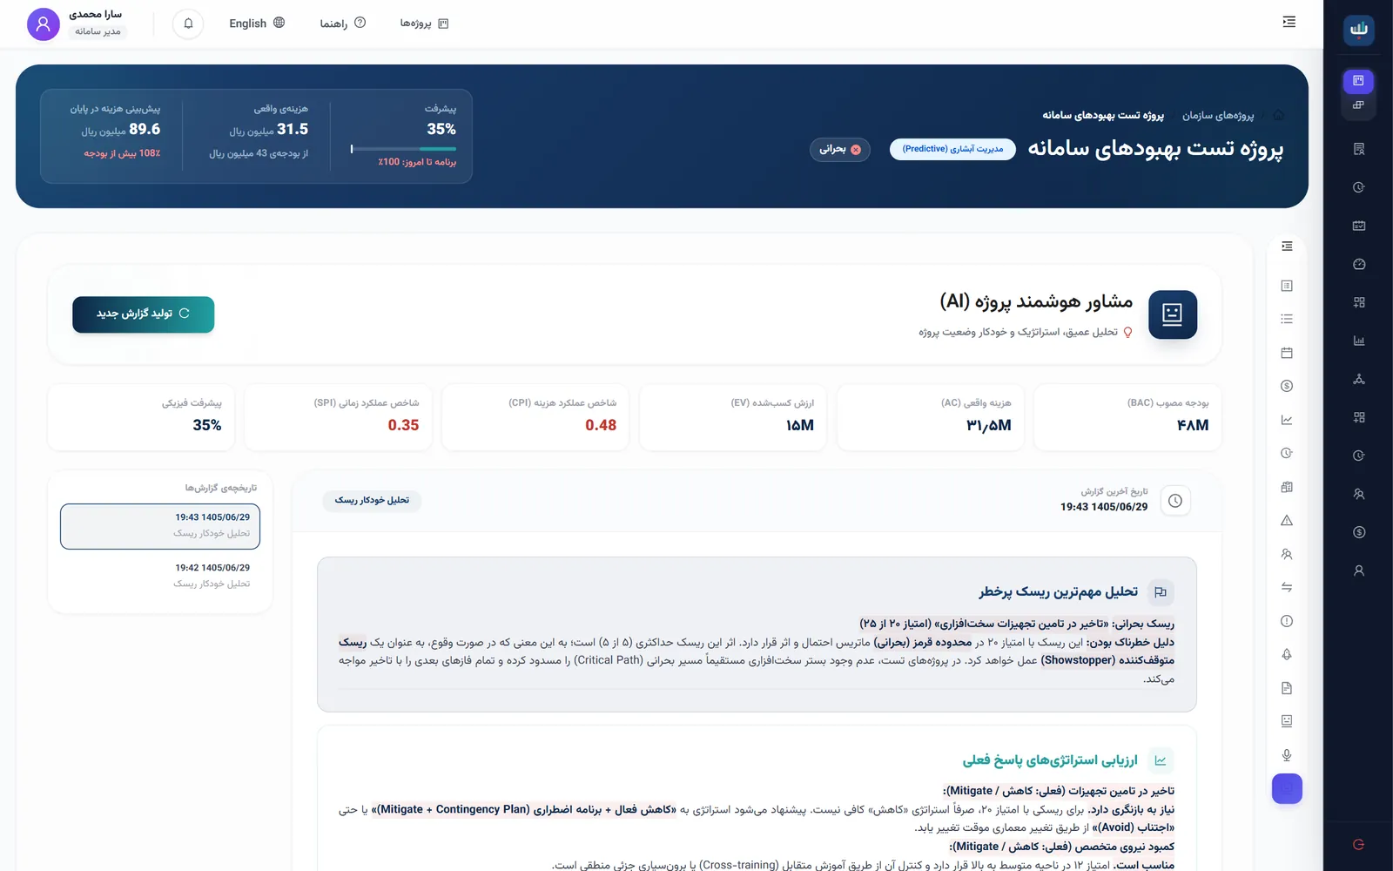Click the clock icon beside last report date
This screenshot has width=1393, height=871.
pyautogui.click(x=1175, y=501)
